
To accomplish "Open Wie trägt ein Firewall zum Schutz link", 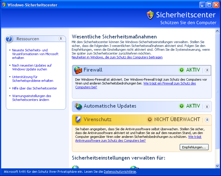I will 169,83.
